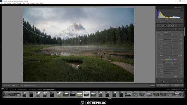Expand the hidden top module panel

[93, 5]
